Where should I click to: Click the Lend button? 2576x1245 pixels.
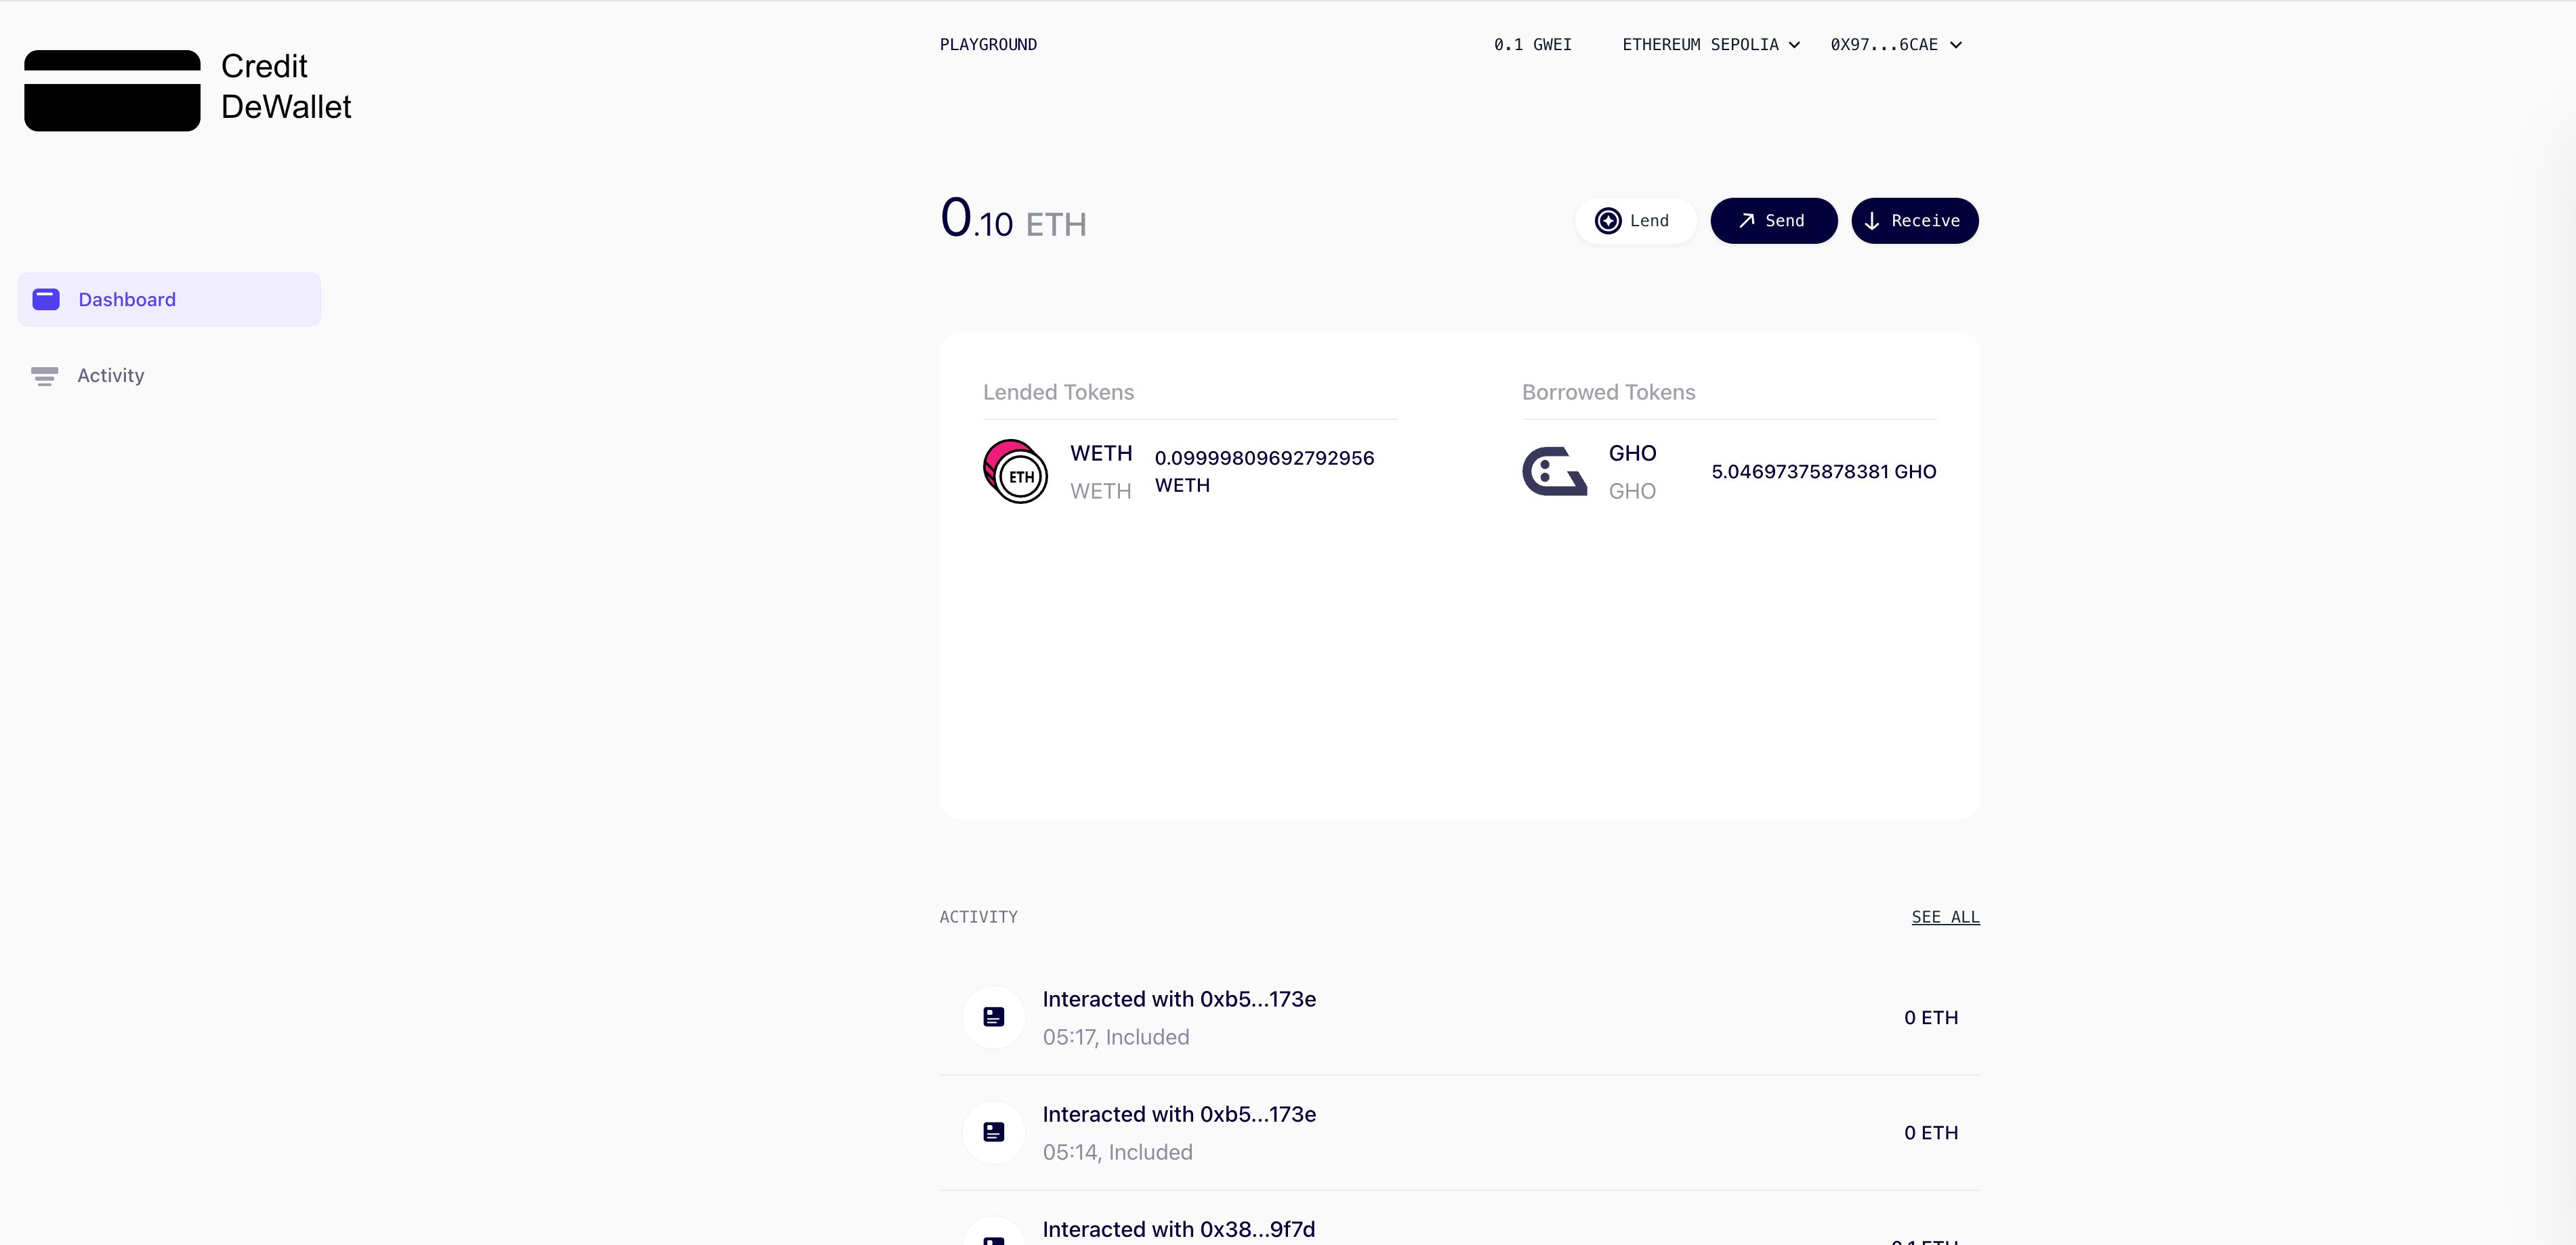point(1635,221)
